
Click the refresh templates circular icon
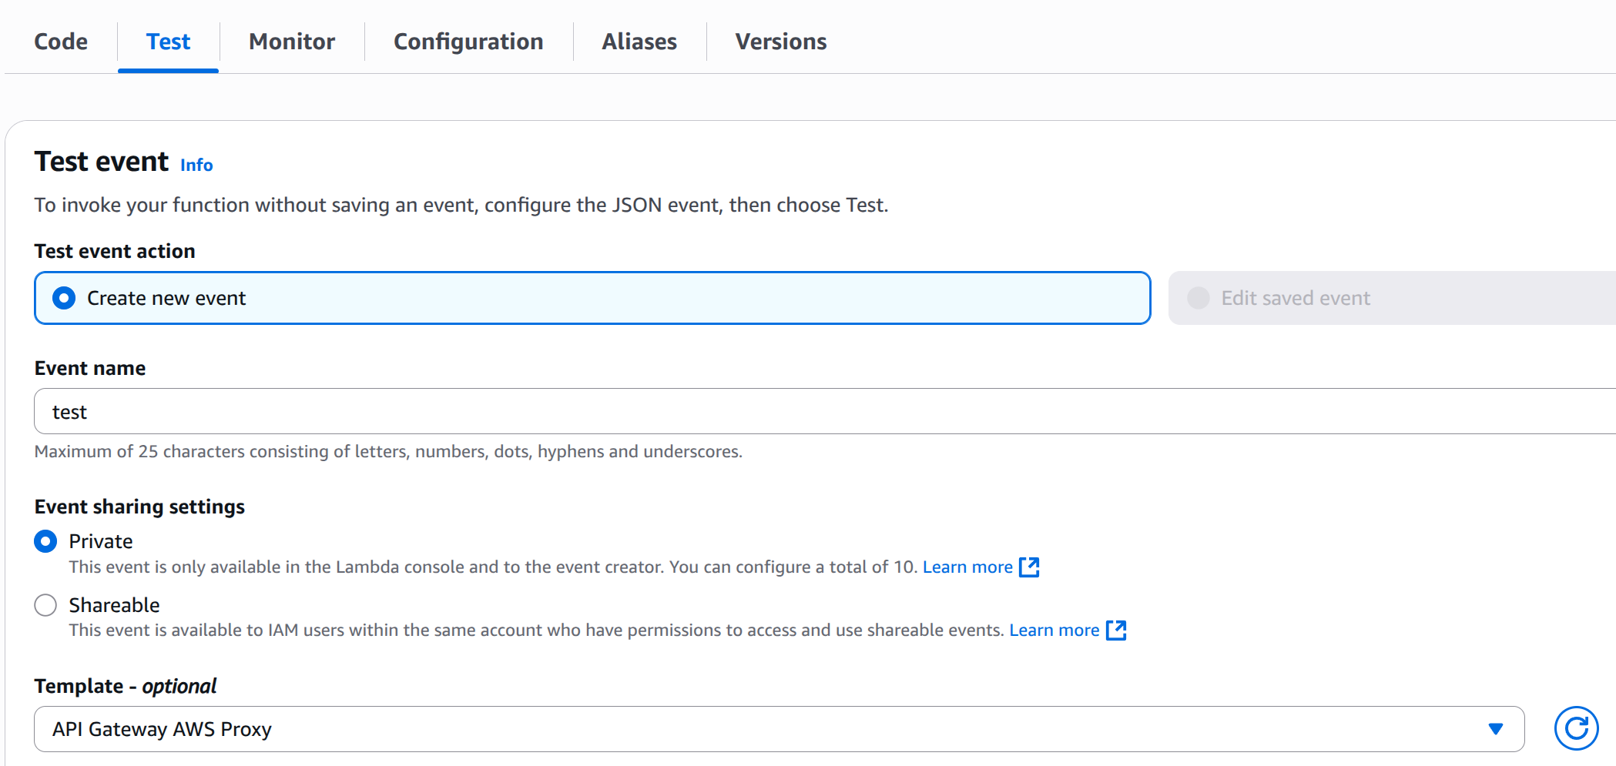1576,728
